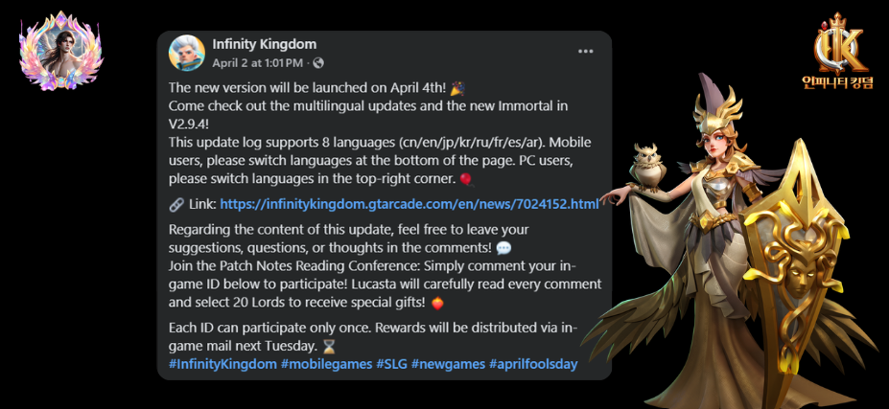Open the #mobilegames hashtag

tap(327, 364)
